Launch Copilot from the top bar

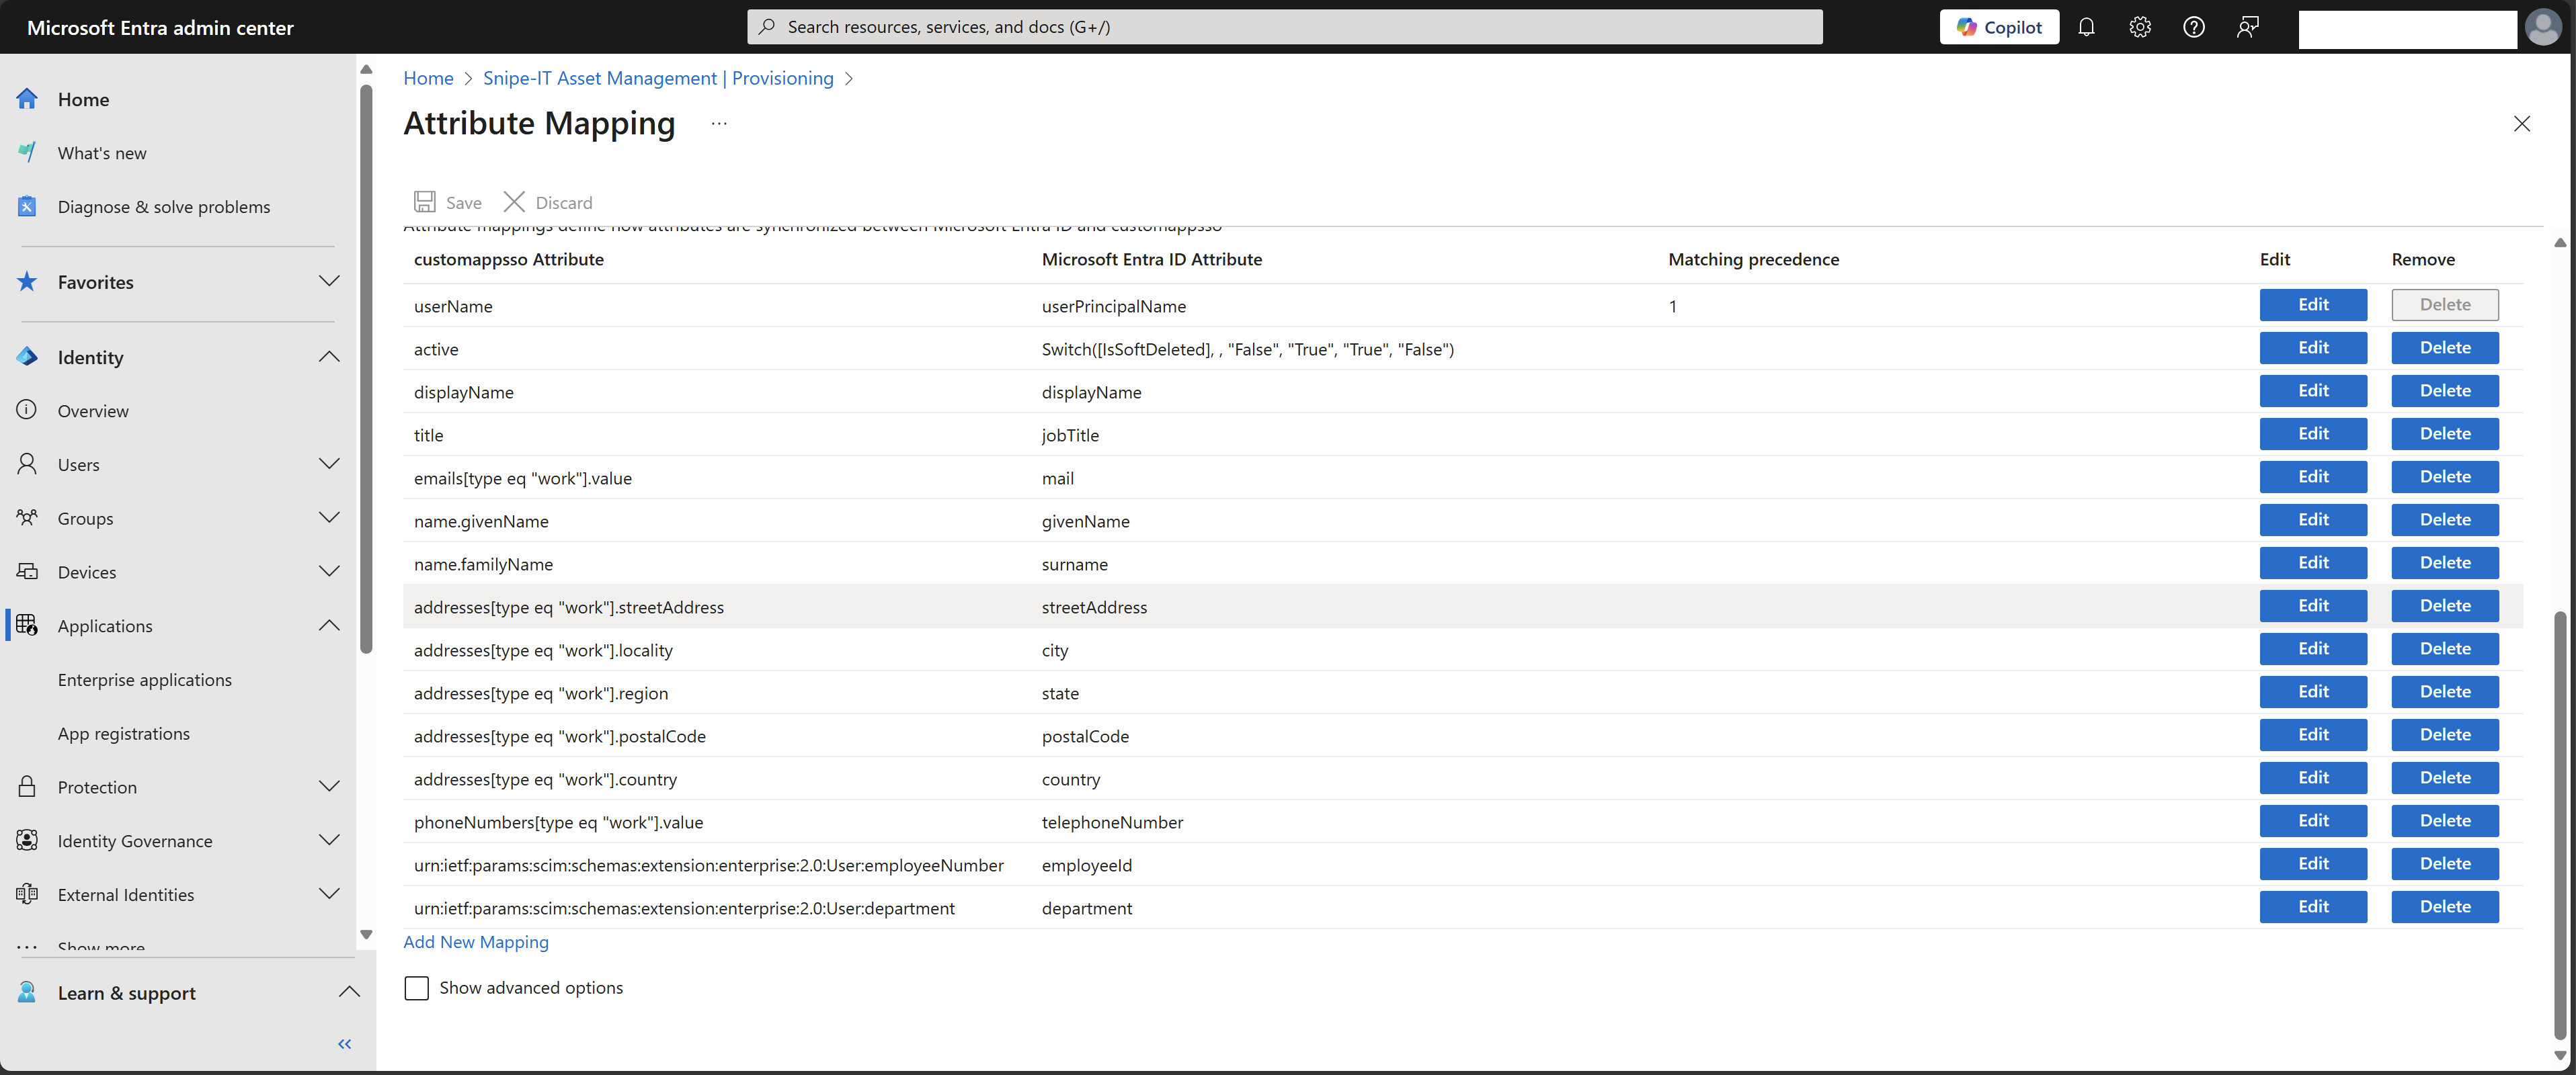pyautogui.click(x=1999, y=27)
